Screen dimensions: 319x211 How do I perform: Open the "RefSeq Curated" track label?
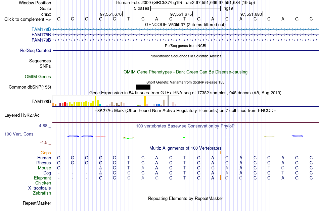click(x=36, y=50)
